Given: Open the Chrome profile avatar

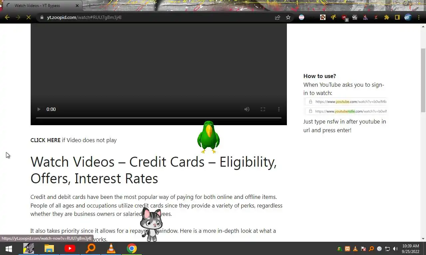Looking at the screenshot, I should tap(408, 17).
